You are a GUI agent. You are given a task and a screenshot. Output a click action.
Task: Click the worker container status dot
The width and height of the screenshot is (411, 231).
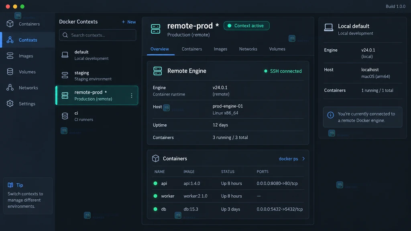point(155,196)
